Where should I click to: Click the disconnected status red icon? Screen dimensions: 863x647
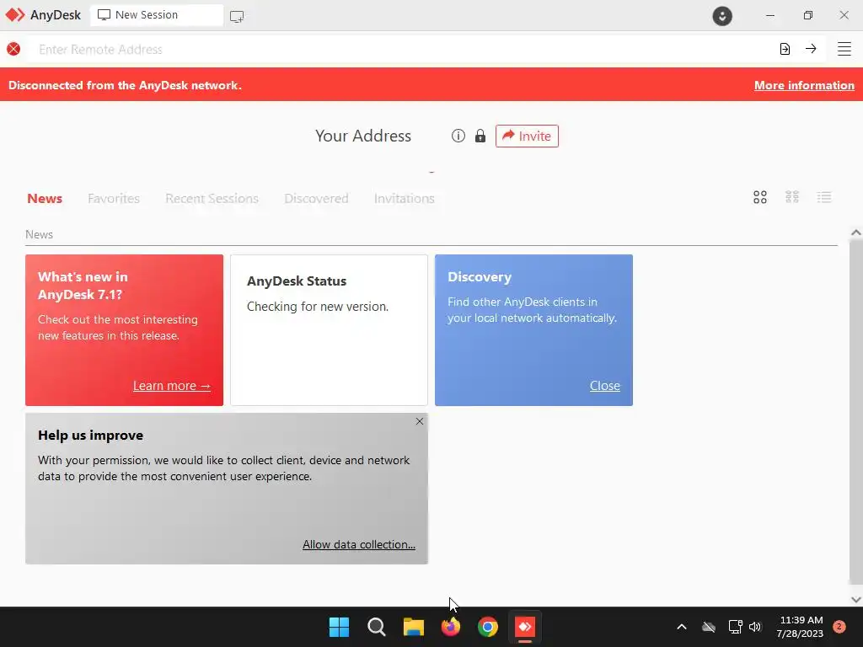coord(13,49)
